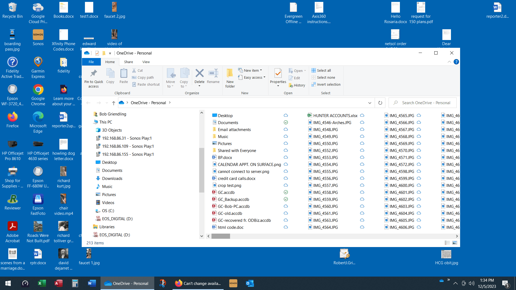Open the Easy access dropdown

pos(254,77)
